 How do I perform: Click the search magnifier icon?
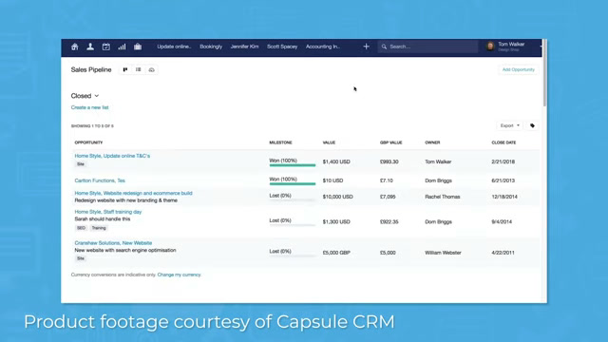click(384, 47)
